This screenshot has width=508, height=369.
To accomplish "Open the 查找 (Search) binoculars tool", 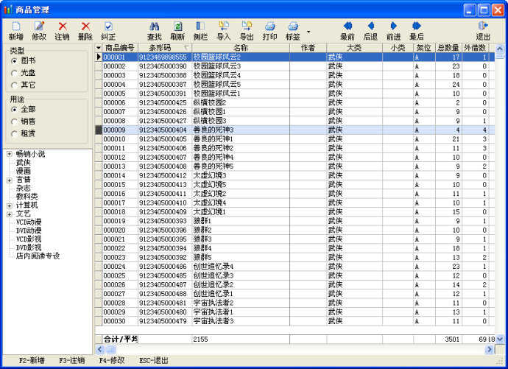I will [x=154, y=30].
